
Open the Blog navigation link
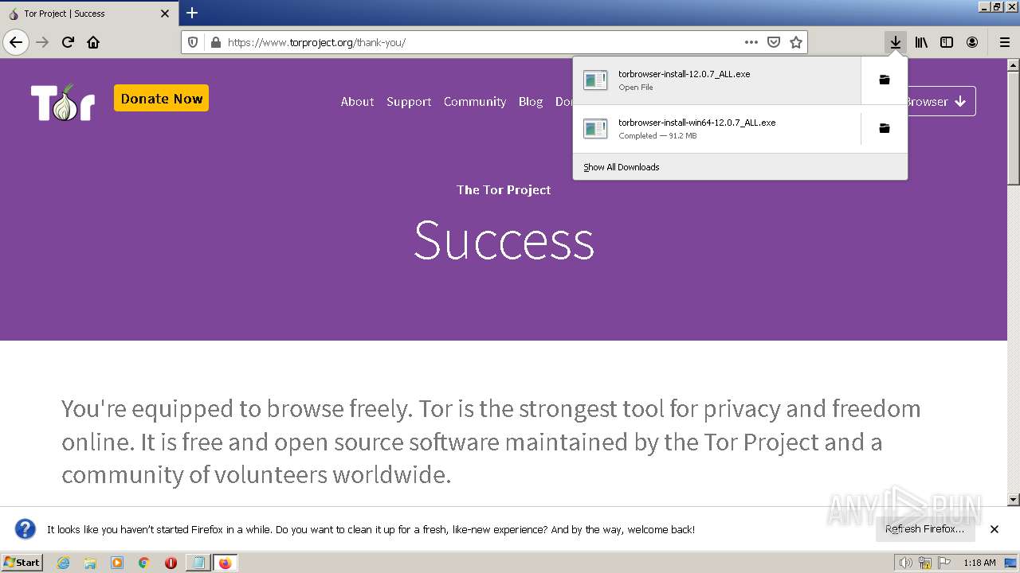click(x=531, y=102)
